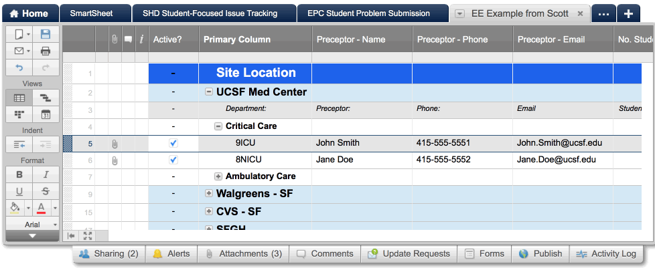Open the Sharing (2) panel

(108, 254)
